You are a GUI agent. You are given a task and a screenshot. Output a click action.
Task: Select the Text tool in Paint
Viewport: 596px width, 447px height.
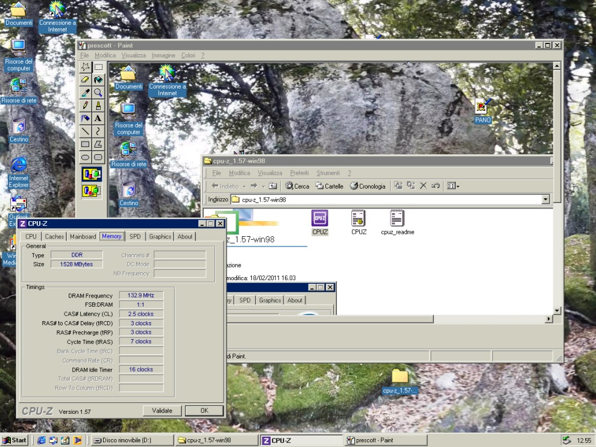[98, 119]
